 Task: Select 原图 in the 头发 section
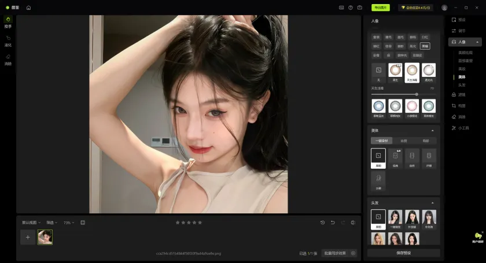point(378,220)
